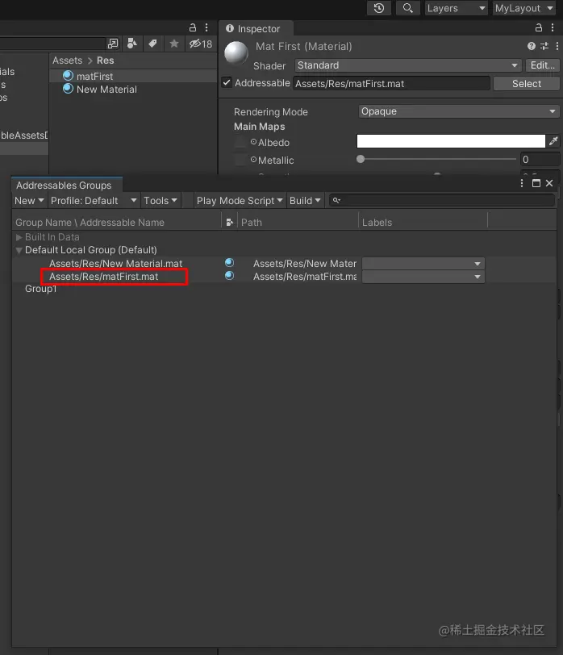Open the global search magnifier icon
Image resolution: width=563 pixels, height=655 pixels.
tap(407, 8)
